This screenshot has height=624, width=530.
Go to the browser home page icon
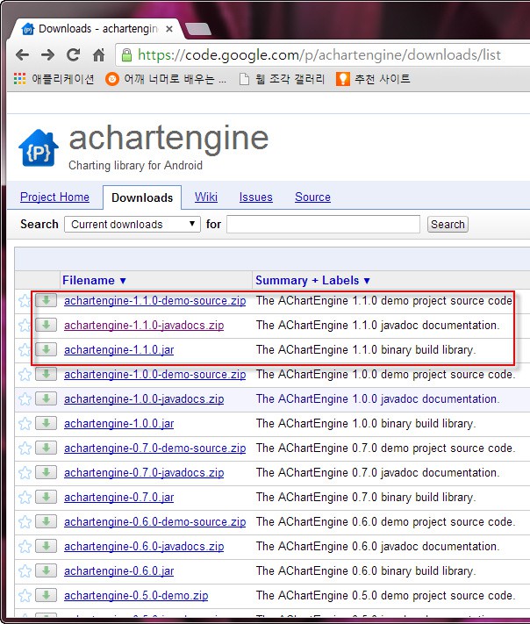click(x=98, y=54)
